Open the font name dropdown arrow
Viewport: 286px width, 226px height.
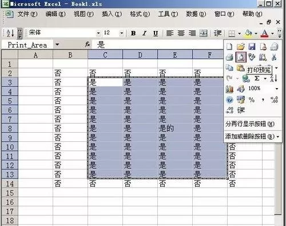98,33
